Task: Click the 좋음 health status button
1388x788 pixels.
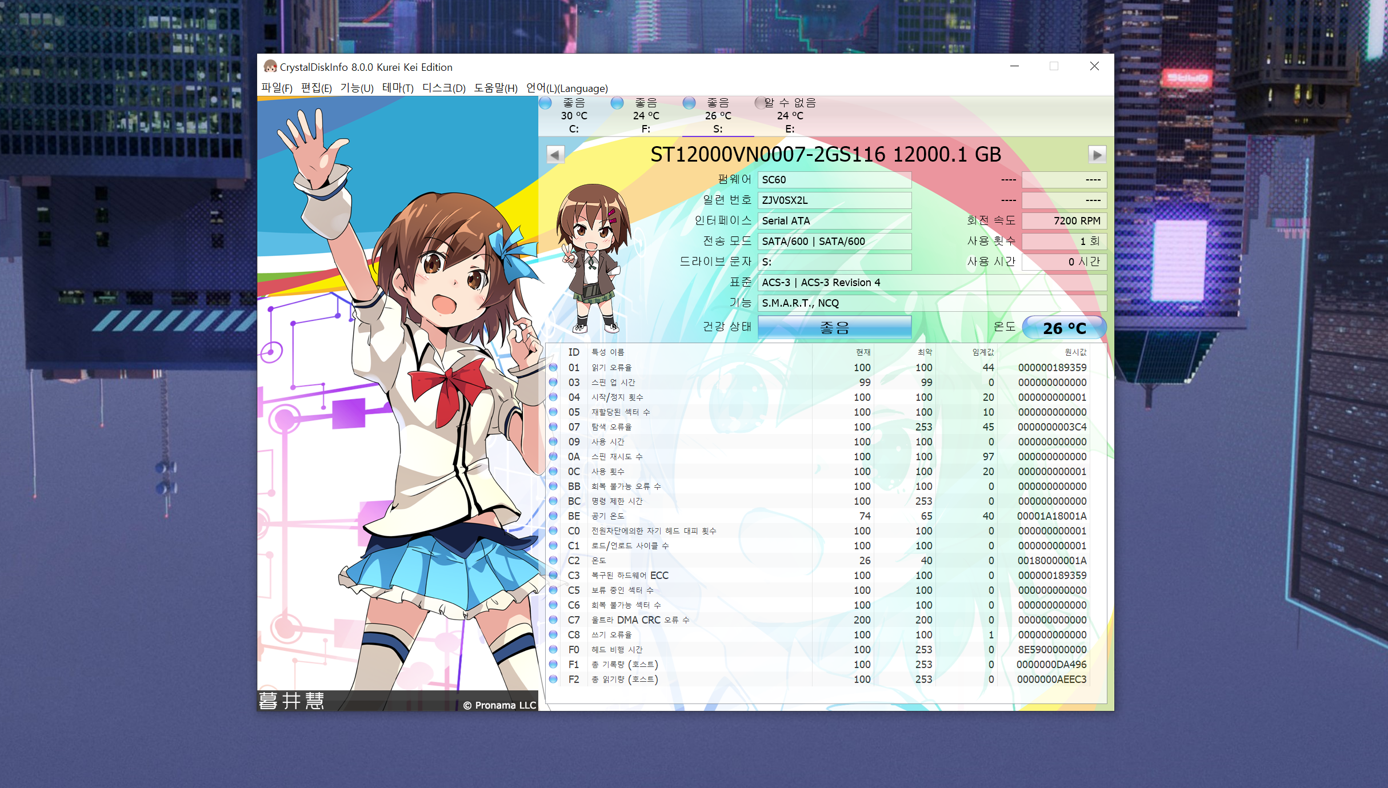Action: click(834, 328)
